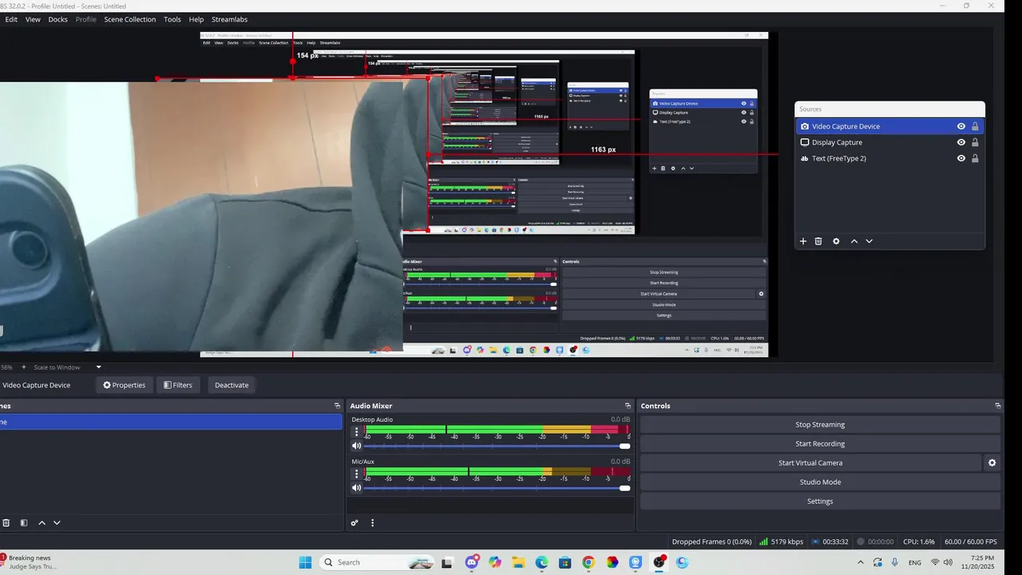The height and width of the screenshot is (575, 1022).
Task: Float the Scenes dock
Action: (337, 406)
